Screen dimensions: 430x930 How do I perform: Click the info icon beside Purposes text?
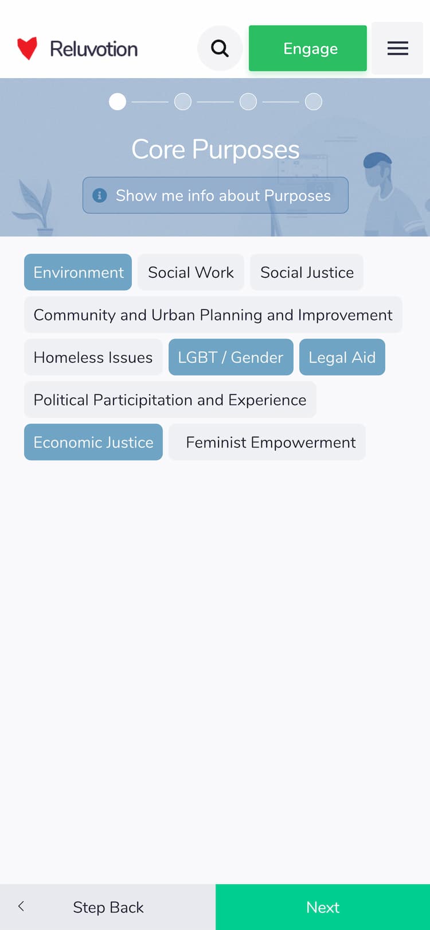click(100, 195)
